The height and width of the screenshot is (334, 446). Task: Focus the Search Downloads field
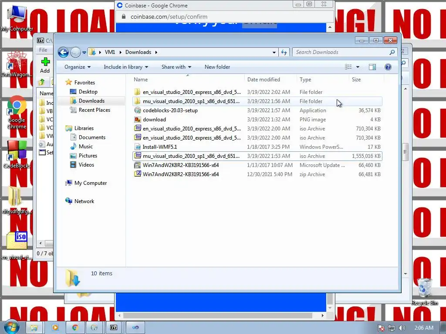(x=341, y=52)
